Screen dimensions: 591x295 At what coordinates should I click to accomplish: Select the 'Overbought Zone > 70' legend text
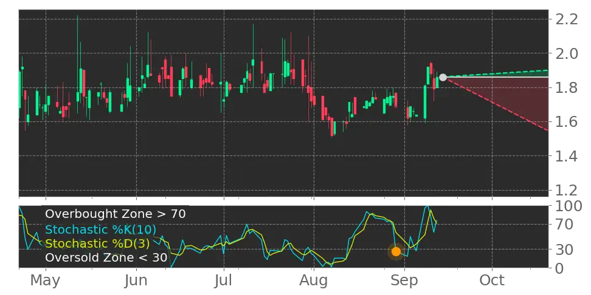tap(116, 214)
